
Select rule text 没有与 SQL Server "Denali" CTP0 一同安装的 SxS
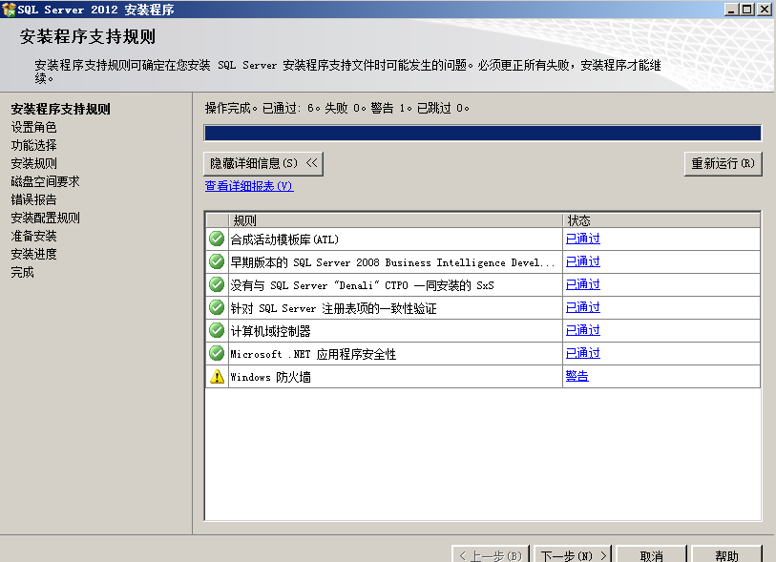pyautogui.click(x=363, y=285)
